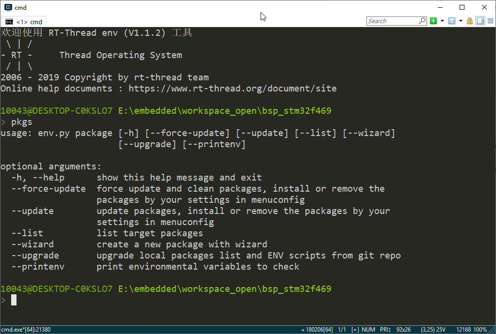Click the last bsp_stm32f469 prompt path line
This screenshot has height=334, width=496.
click(x=166, y=289)
